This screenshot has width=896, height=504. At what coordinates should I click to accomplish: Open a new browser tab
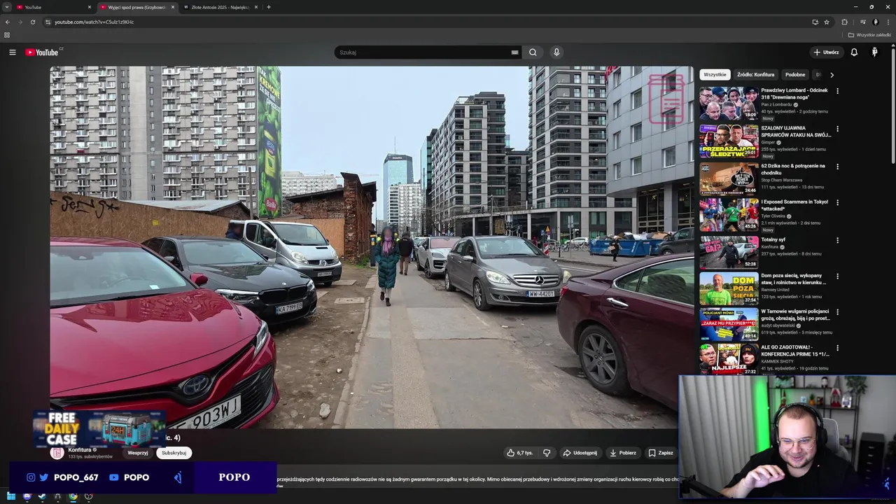269,7
